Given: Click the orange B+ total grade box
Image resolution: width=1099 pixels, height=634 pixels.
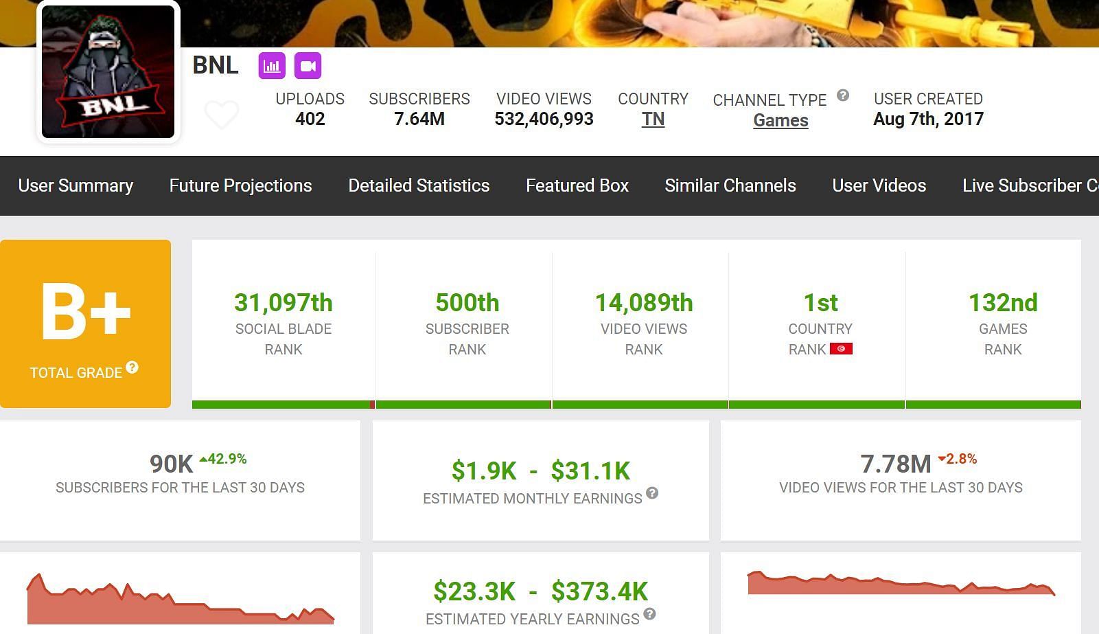Looking at the screenshot, I should pos(85,324).
